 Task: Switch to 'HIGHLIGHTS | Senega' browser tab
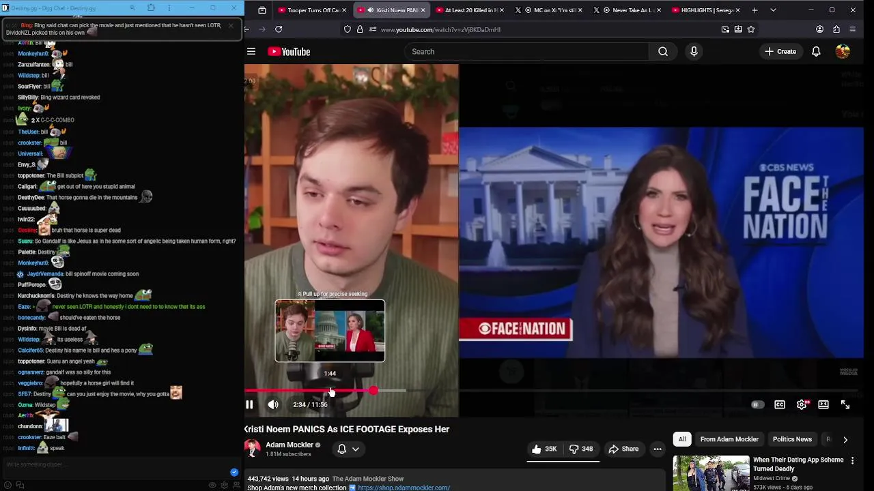tap(706, 10)
